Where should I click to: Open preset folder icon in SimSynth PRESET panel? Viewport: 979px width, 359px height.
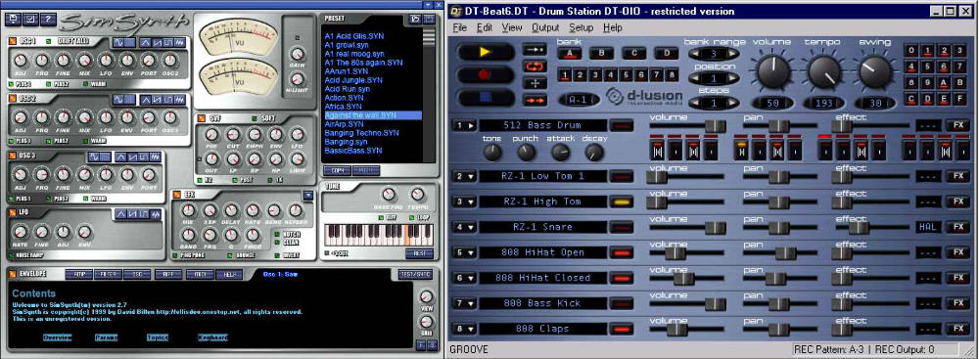tap(414, 20)
